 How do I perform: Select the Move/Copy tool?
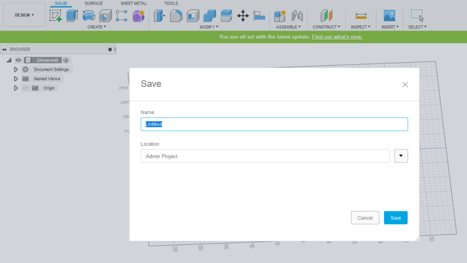pyautogui.click(x=243, y=16)
